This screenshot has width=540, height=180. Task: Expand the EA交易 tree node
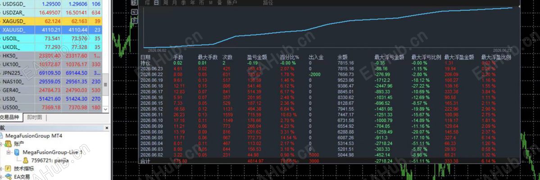click(x=1, y=176)
